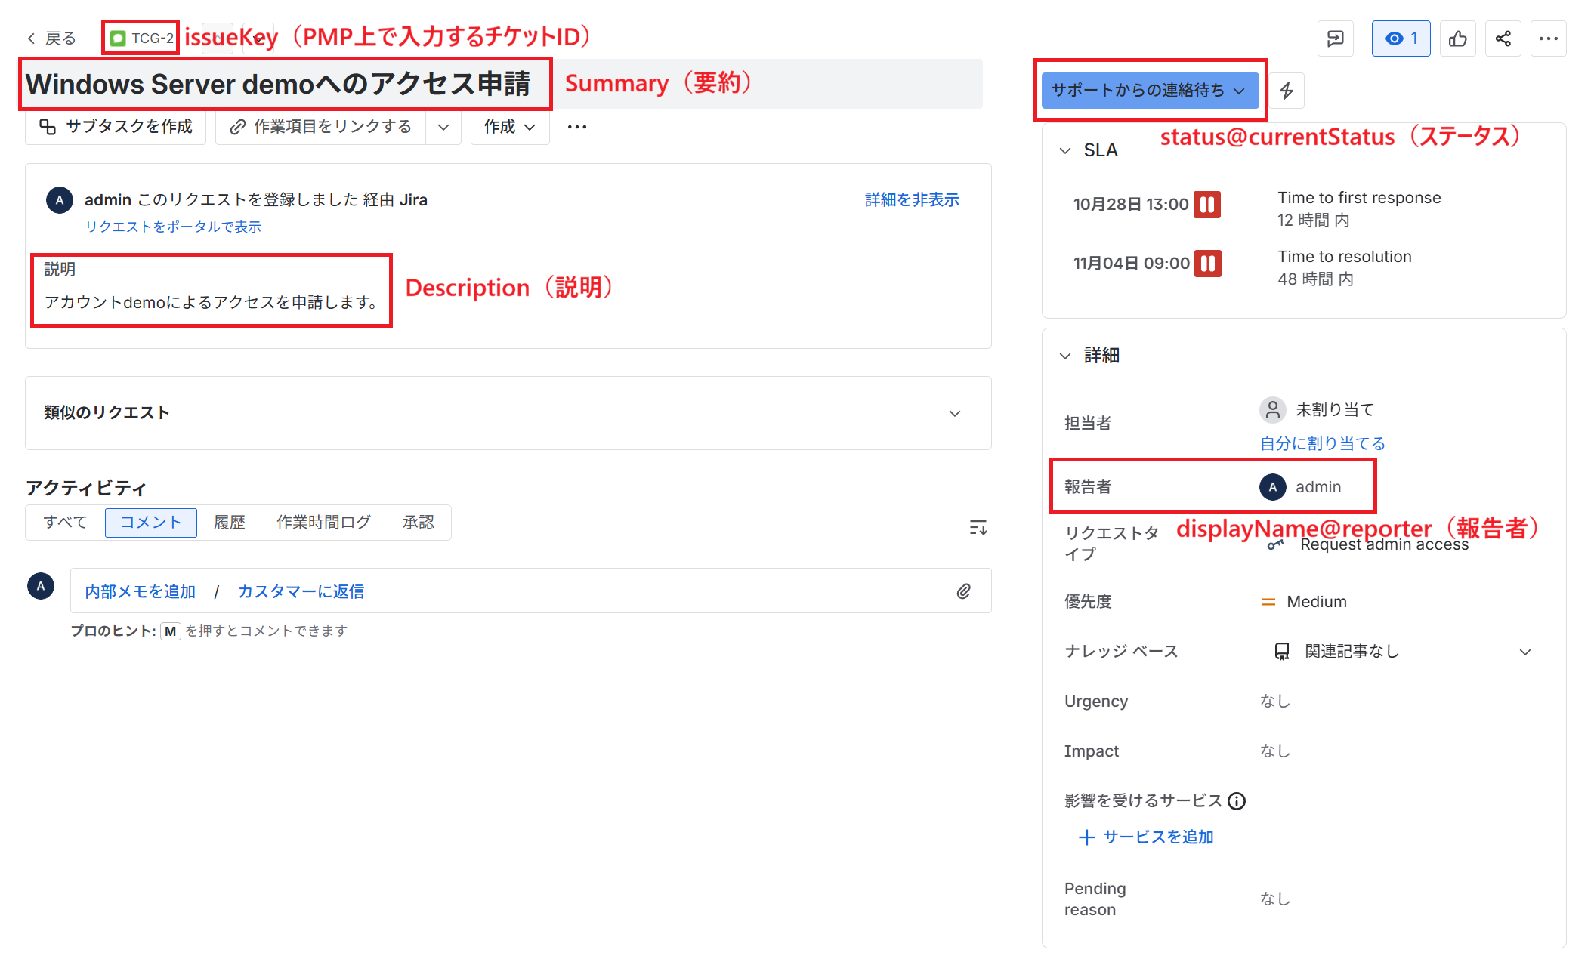Click the lightning bolt automation icon
Screen dimensions: 1594x956
[x=1286, y=91]
